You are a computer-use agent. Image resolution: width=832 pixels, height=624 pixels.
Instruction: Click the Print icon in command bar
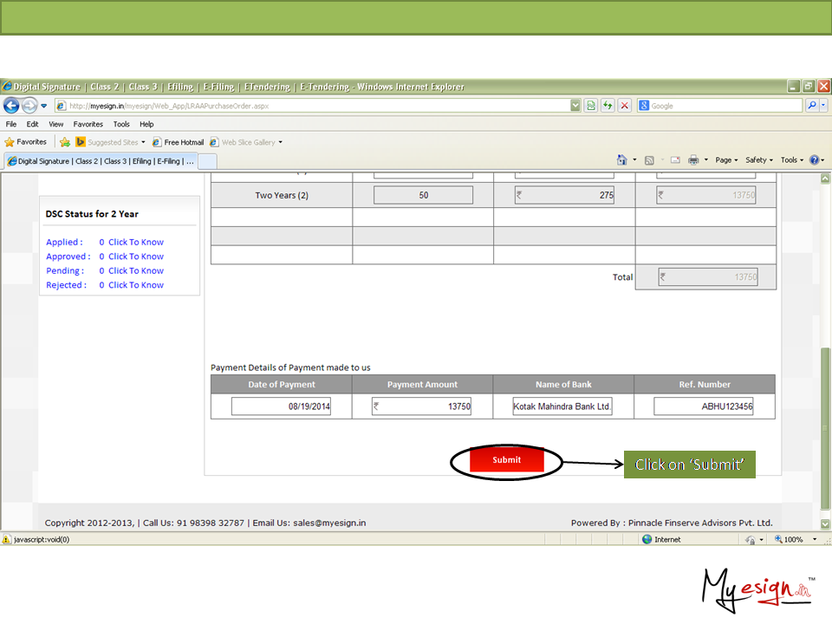point(693,160)
